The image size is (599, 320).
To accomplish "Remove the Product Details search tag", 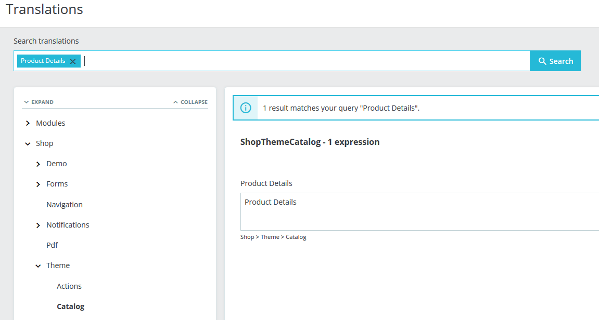I will [73, 61].
